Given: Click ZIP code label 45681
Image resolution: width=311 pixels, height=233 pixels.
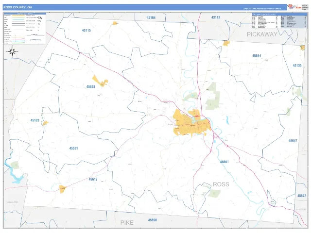Looking at the screenshot, I should point(73,148).
